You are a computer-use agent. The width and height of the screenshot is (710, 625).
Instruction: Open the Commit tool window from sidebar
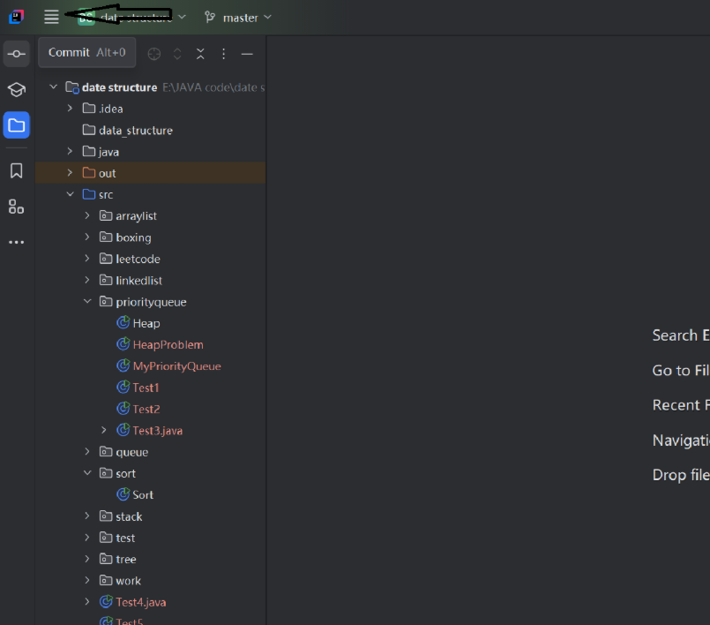point(16,54)
